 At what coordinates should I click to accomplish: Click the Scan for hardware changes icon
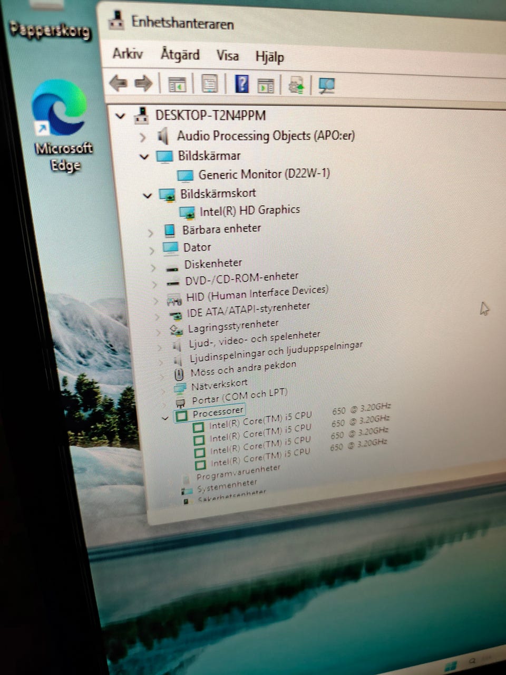coord(327,85)
